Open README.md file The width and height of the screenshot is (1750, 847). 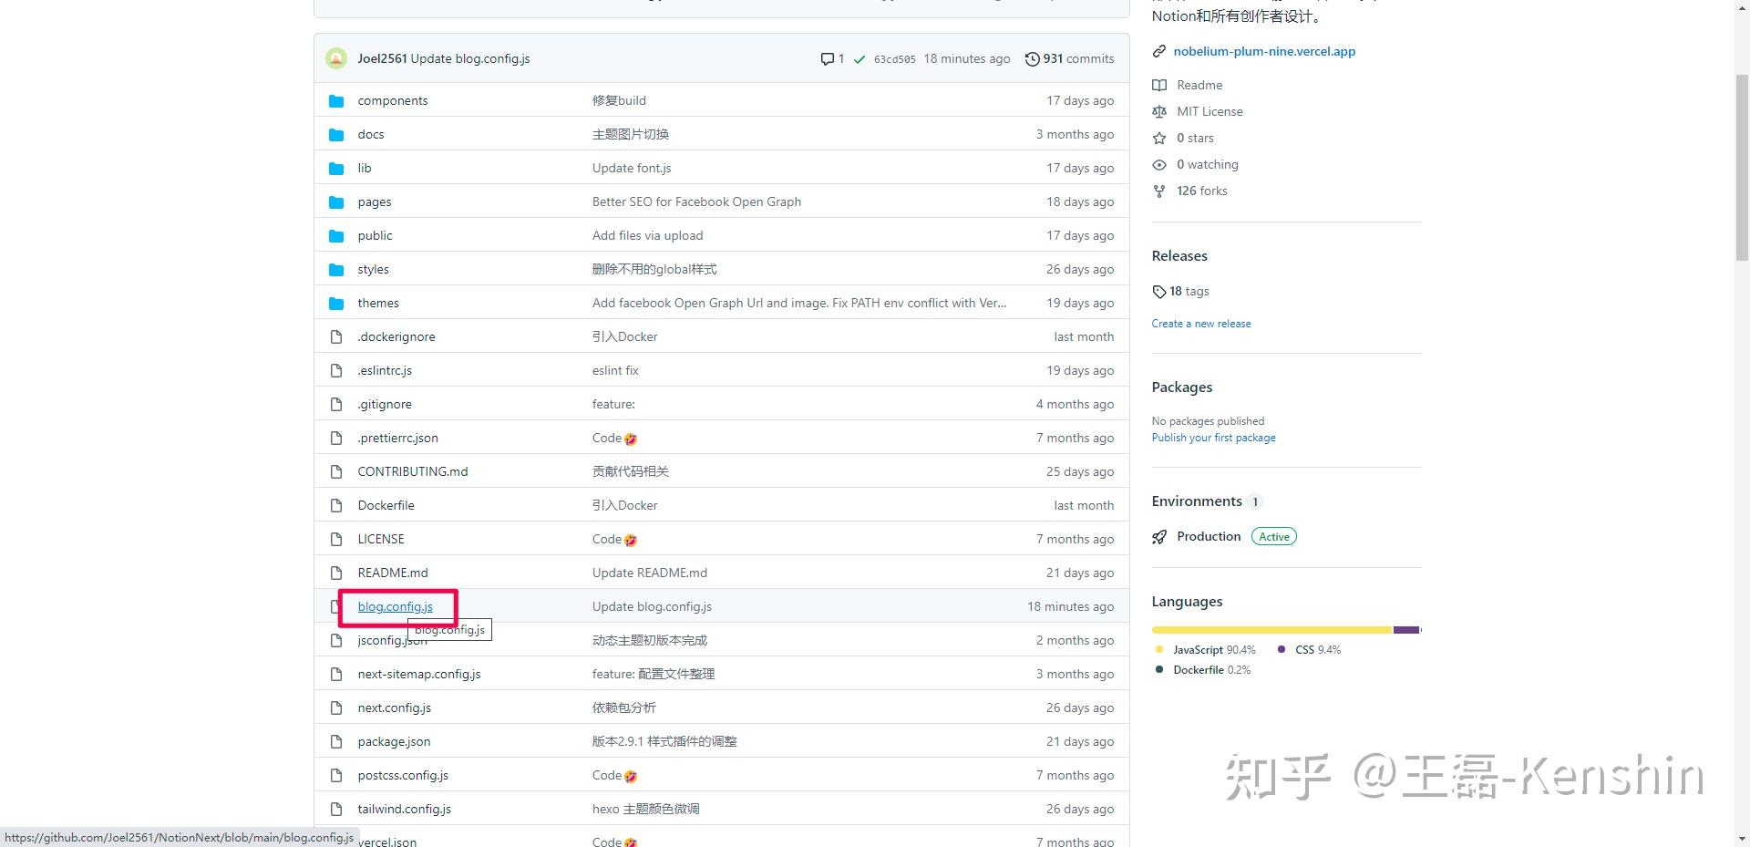[392, 573]
